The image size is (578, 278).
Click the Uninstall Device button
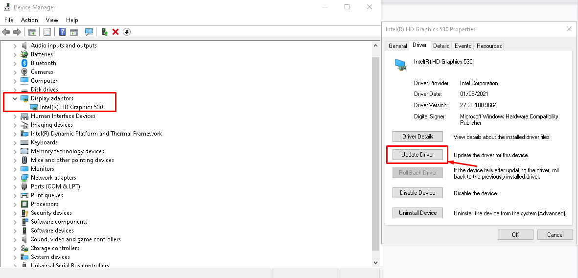417,213
